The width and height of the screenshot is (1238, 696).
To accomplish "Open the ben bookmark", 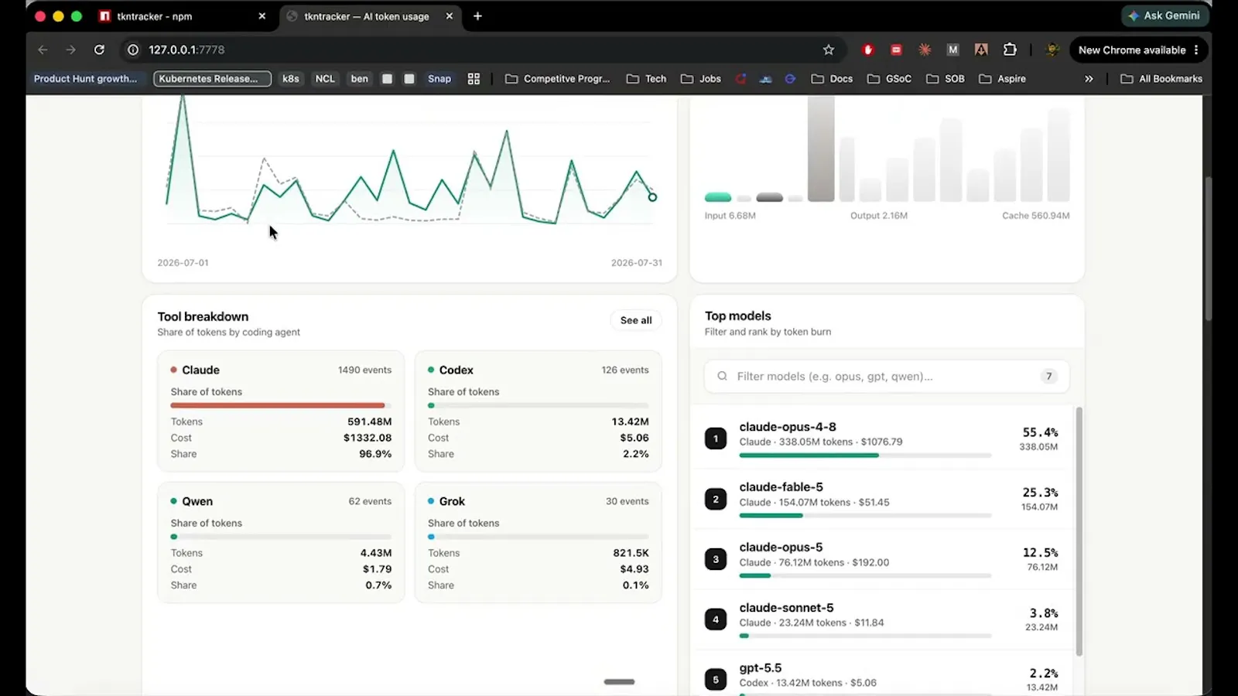I will [360, 79].
